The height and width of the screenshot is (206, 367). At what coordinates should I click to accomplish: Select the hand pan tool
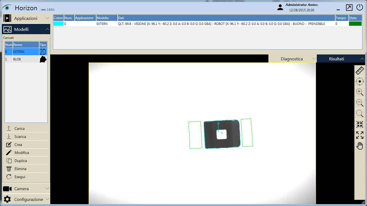360,146
